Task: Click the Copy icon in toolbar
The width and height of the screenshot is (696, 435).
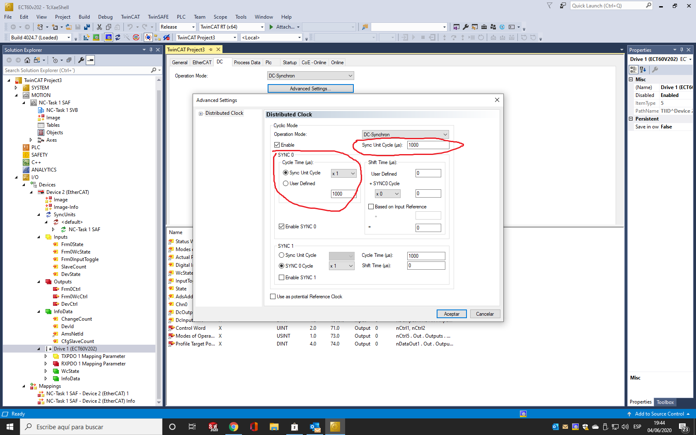Action: (x=109, y=27)
